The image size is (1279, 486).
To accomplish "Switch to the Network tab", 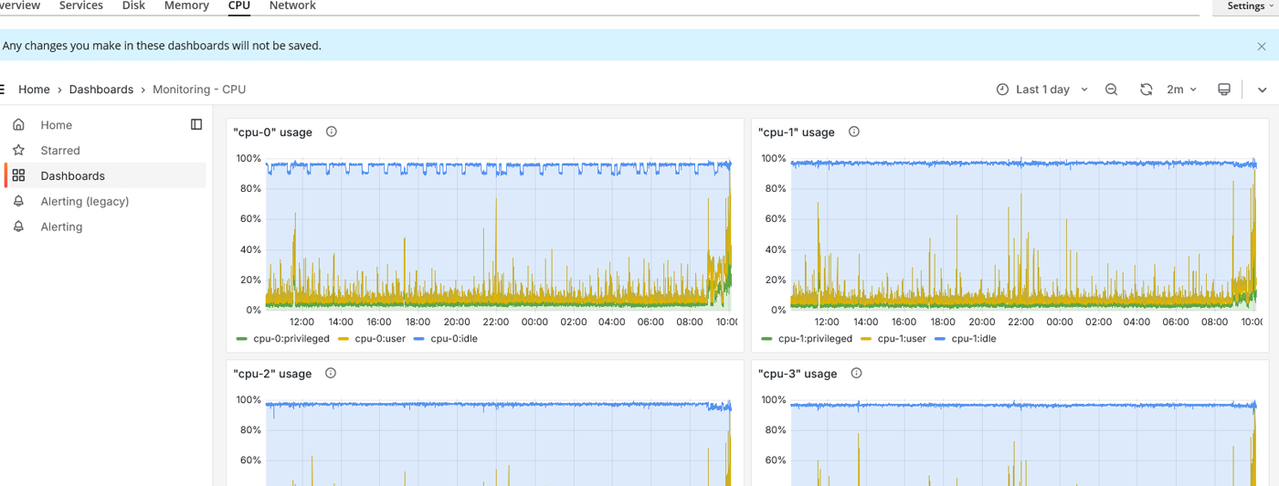I will [x=292, y=6].
